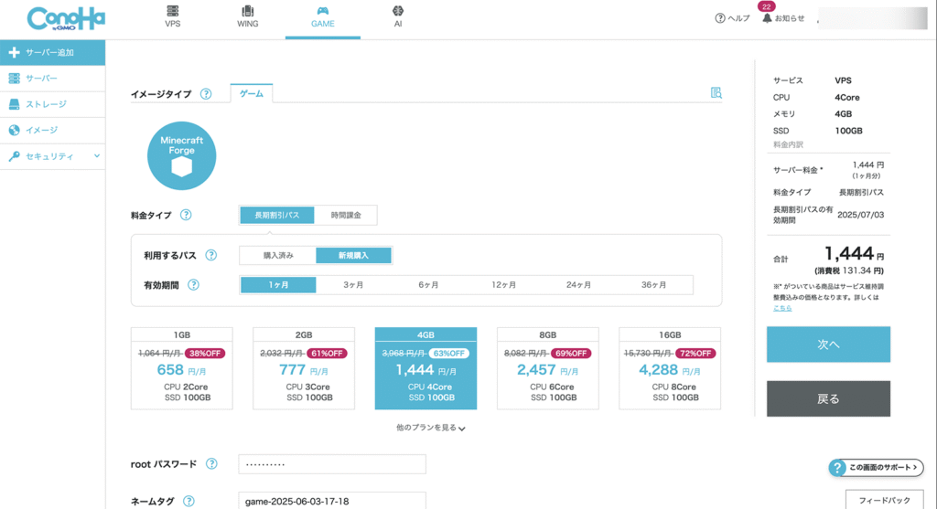
Task: Click the AI brain icon
Action: (x=398, y=11)
